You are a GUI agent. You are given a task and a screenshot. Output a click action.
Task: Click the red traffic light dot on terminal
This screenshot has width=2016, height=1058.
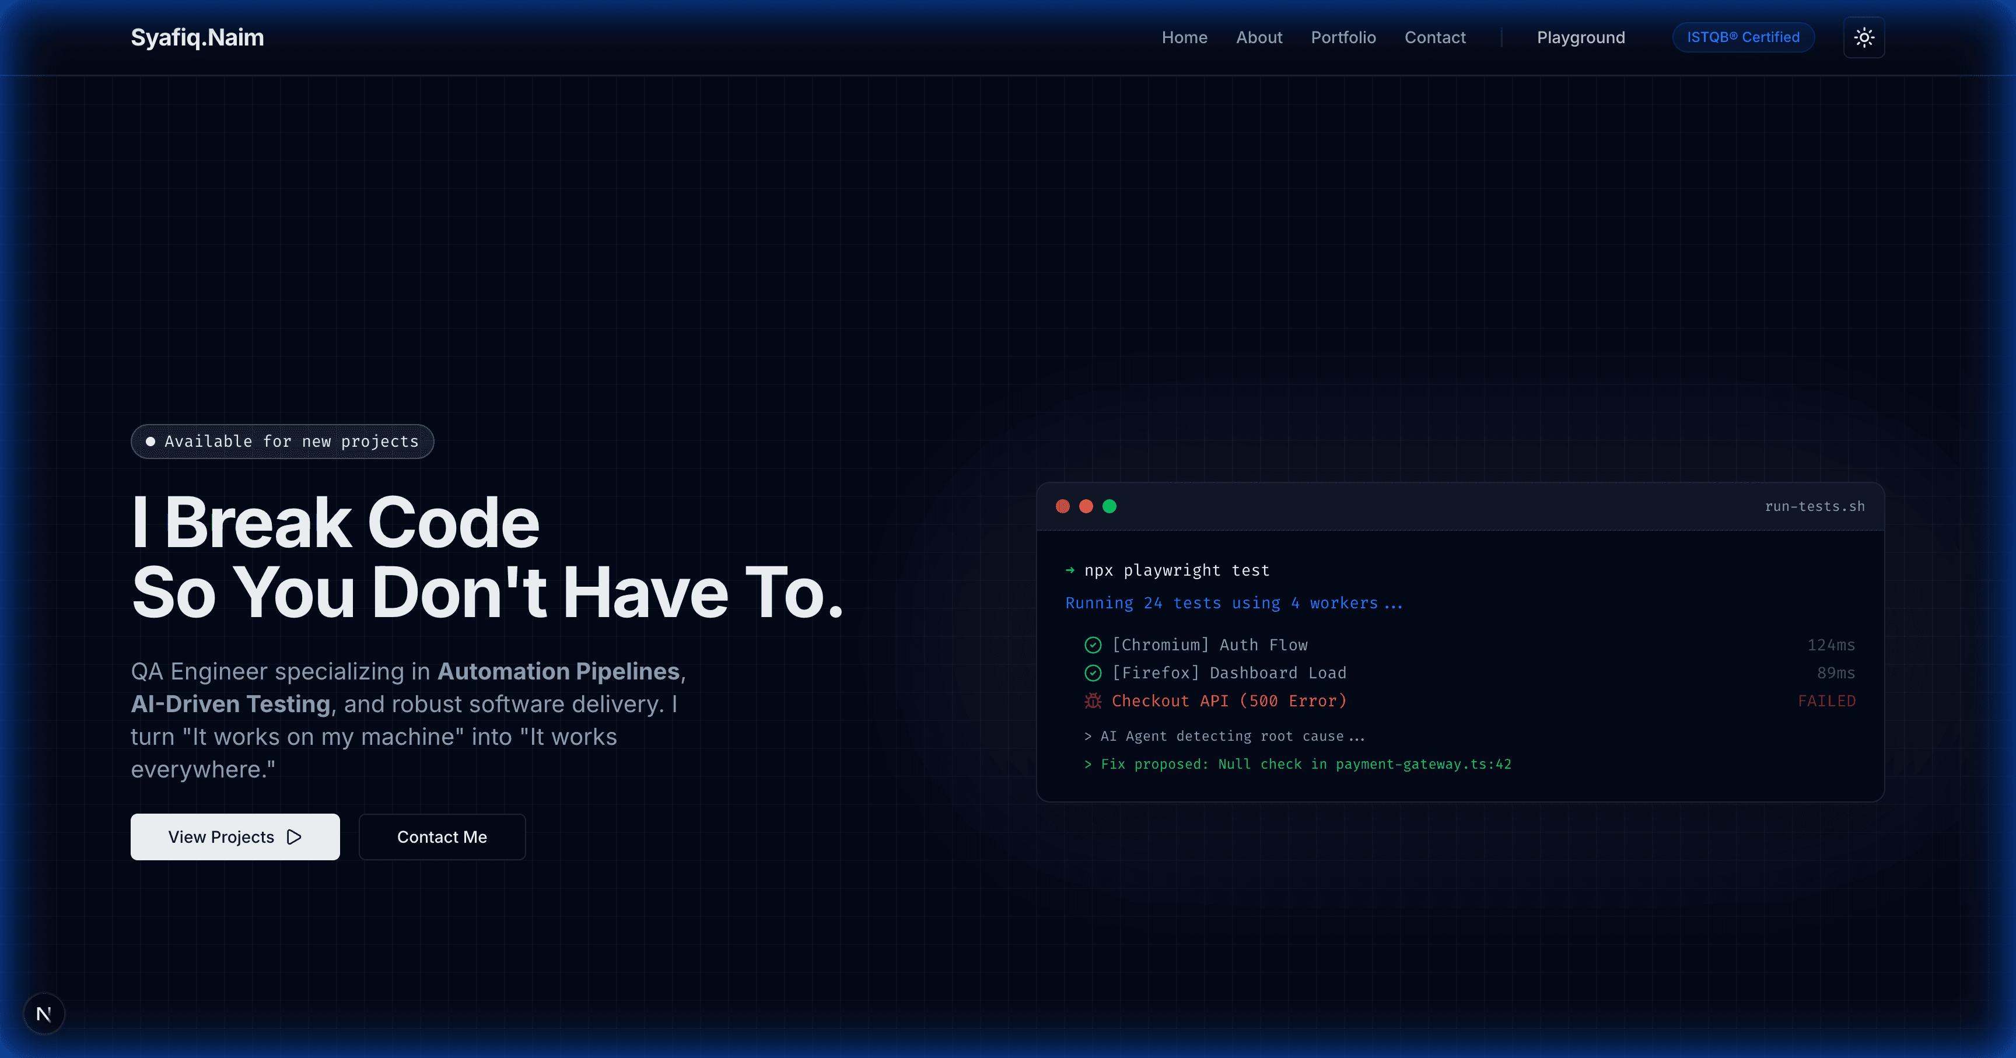tap(1063, 506)
